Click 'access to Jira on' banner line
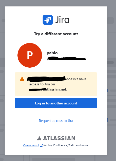The height and width of the screenshot is (161, 116). tap(42, 84)
